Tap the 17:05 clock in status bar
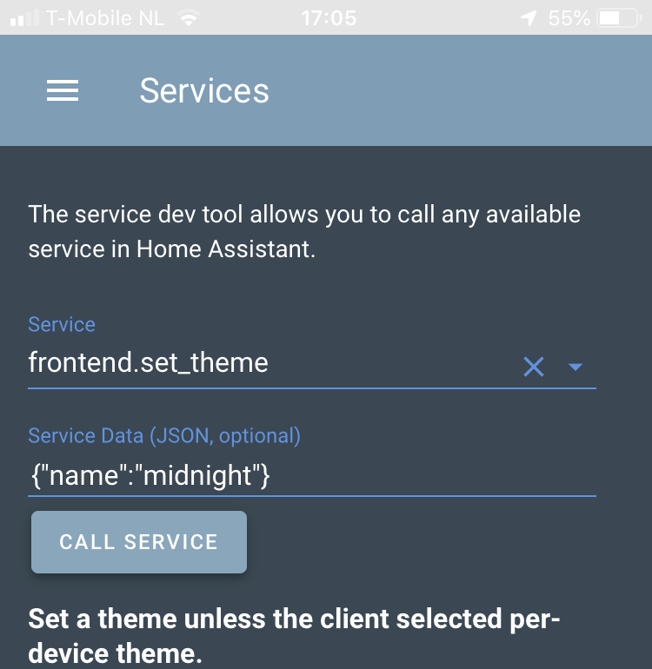 (x=329, y=18)
